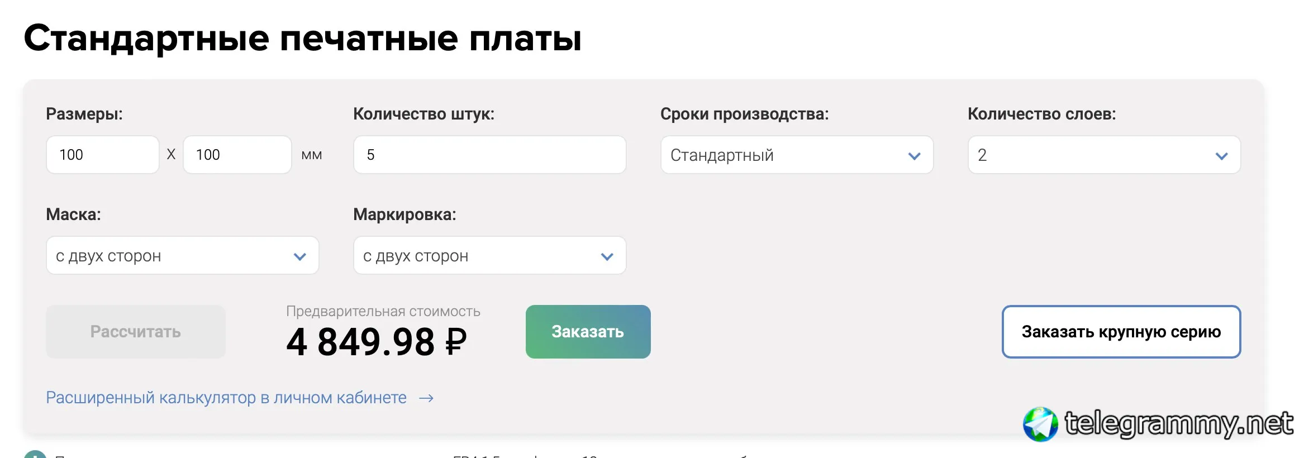The image size is (1304, 458).
Task: Click the Количество слоев label
Action: pos(1041,114)
